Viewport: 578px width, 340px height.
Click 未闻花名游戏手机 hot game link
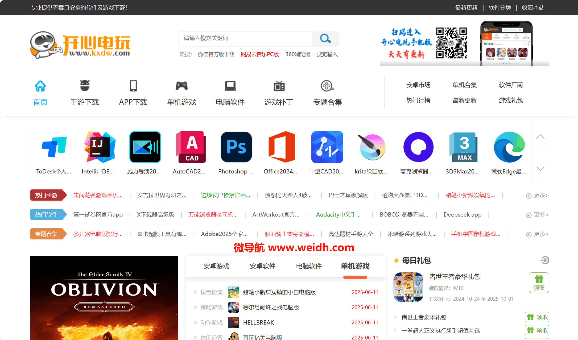coord(98,195)
